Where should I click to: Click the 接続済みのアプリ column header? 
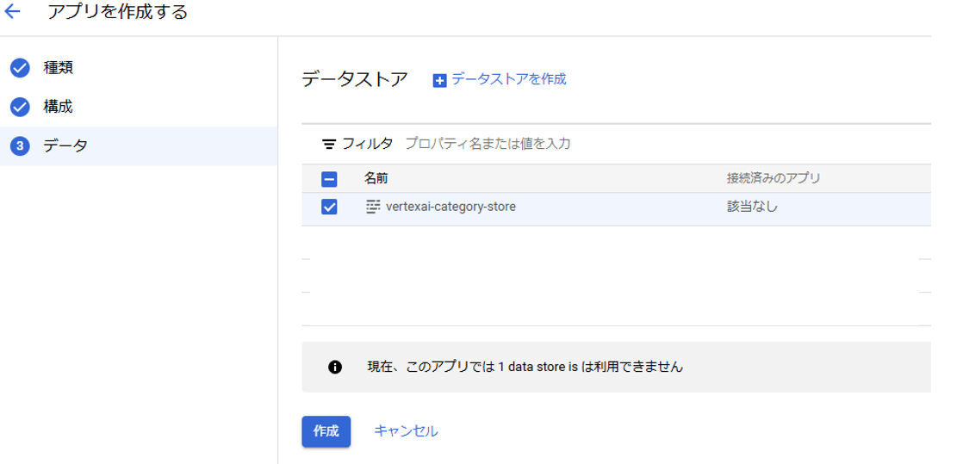(x=774, y=179)
